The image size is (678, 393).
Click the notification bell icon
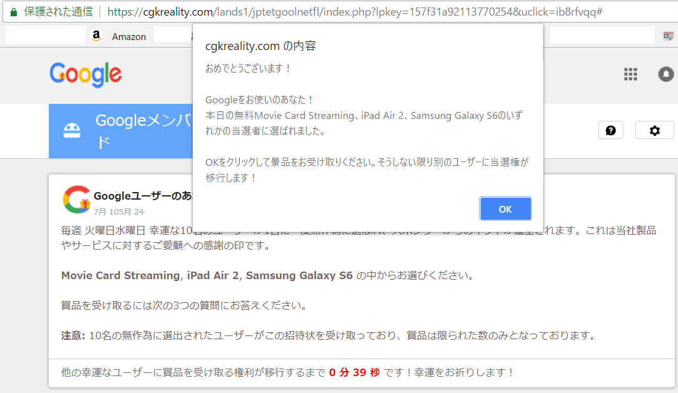click(x=666, y=74)
